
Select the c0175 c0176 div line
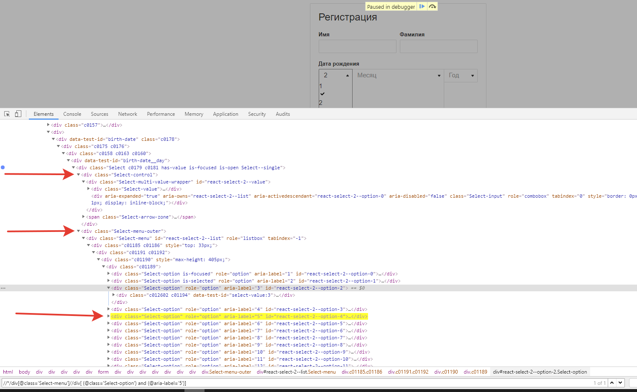[95, 146]
